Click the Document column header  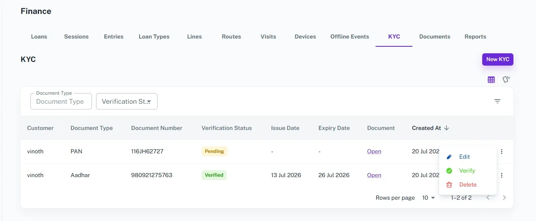click(381, 128)
